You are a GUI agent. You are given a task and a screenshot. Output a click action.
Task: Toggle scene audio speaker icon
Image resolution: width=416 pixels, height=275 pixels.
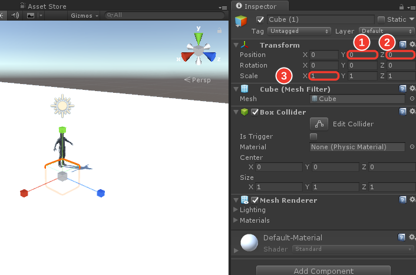[x=15, y=15]
